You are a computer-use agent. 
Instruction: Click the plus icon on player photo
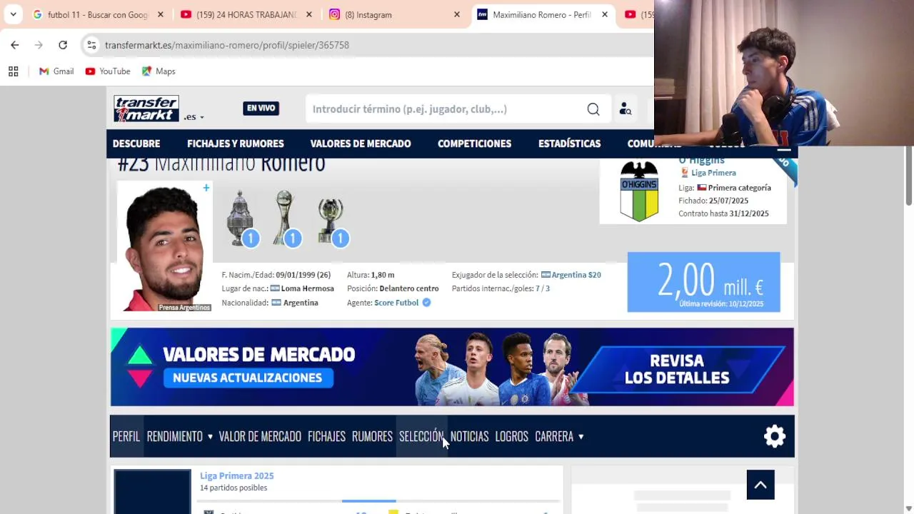[x=206, y=188]
